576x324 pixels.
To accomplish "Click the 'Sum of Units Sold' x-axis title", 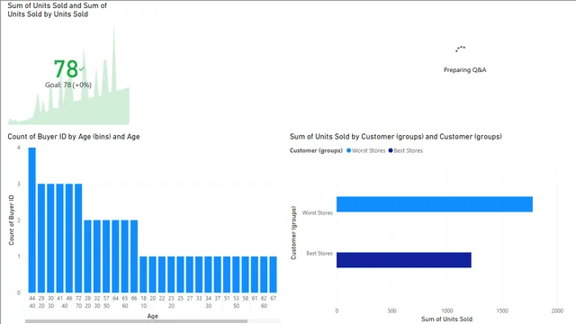I will point(446,319).
